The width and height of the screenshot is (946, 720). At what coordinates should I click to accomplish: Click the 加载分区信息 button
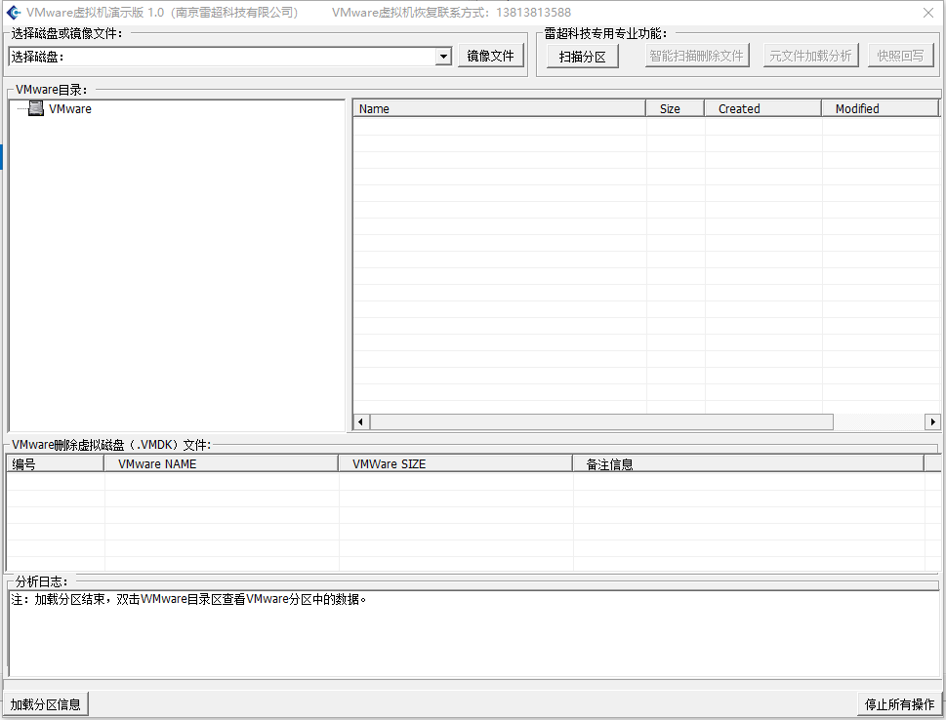click(46, 704)
